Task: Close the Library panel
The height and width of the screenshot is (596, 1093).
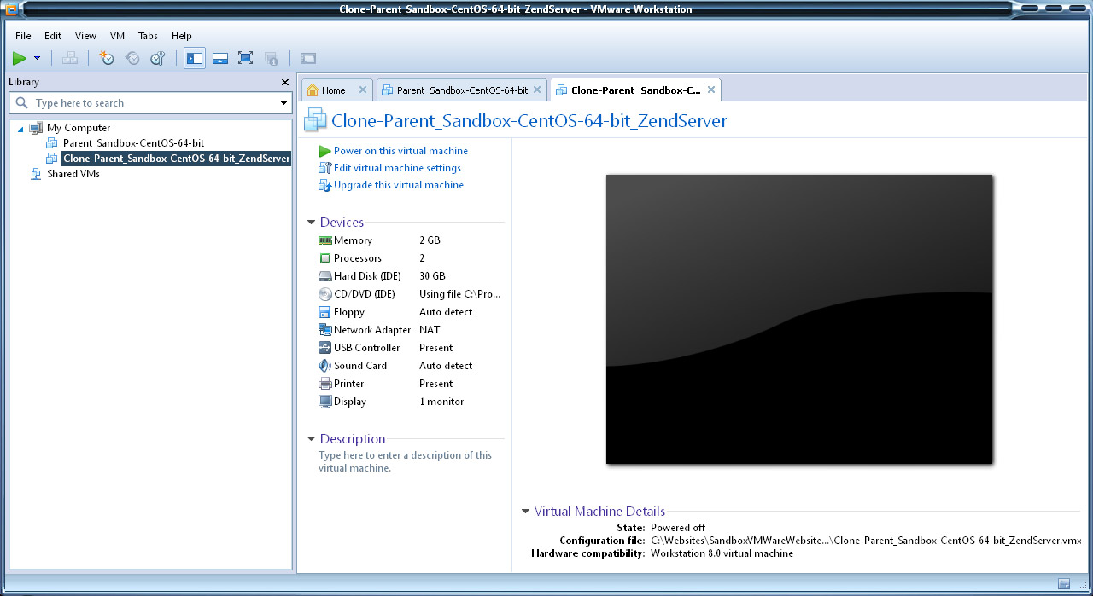Action: (285, 82)
